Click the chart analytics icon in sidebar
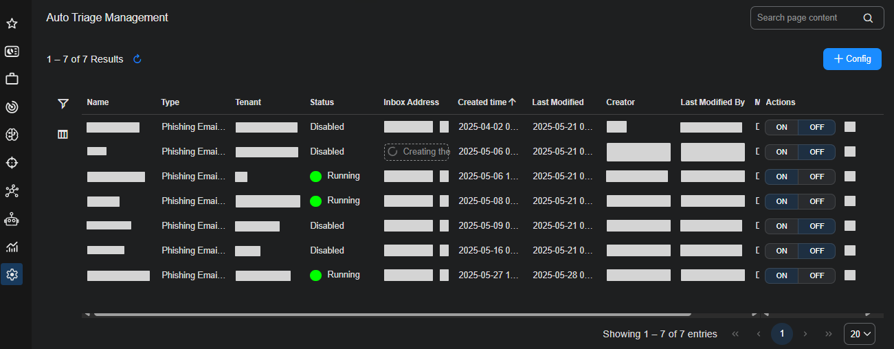894x349 pixels. (12, 247)
